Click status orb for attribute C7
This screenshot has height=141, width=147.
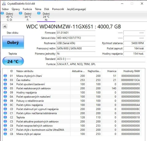(x=5, y=130)
